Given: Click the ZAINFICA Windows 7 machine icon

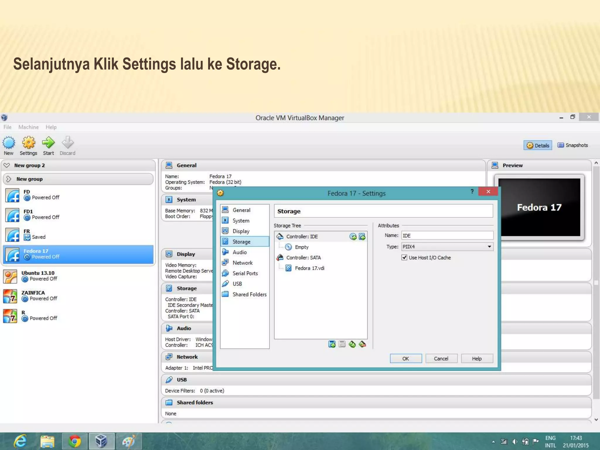Looking at the screenshot, I should click(x=10, y=296).
